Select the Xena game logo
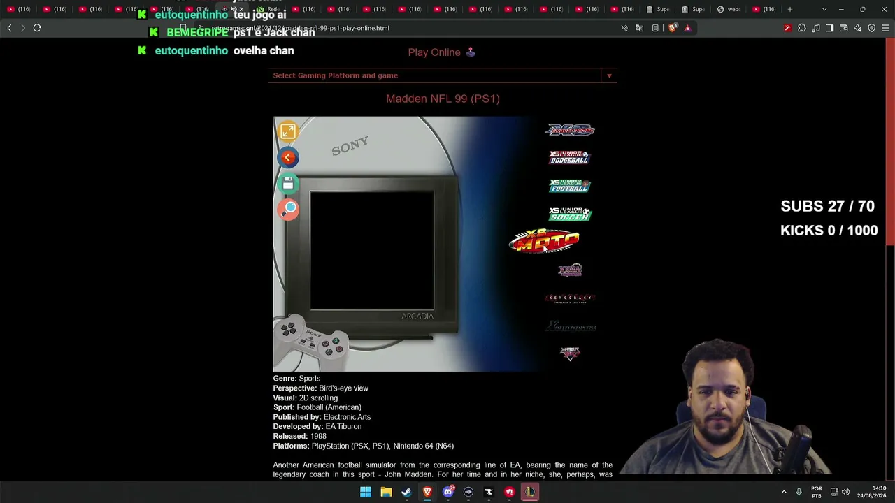The image size is (895, 503). pyautogui.click(x=570, y=270)
